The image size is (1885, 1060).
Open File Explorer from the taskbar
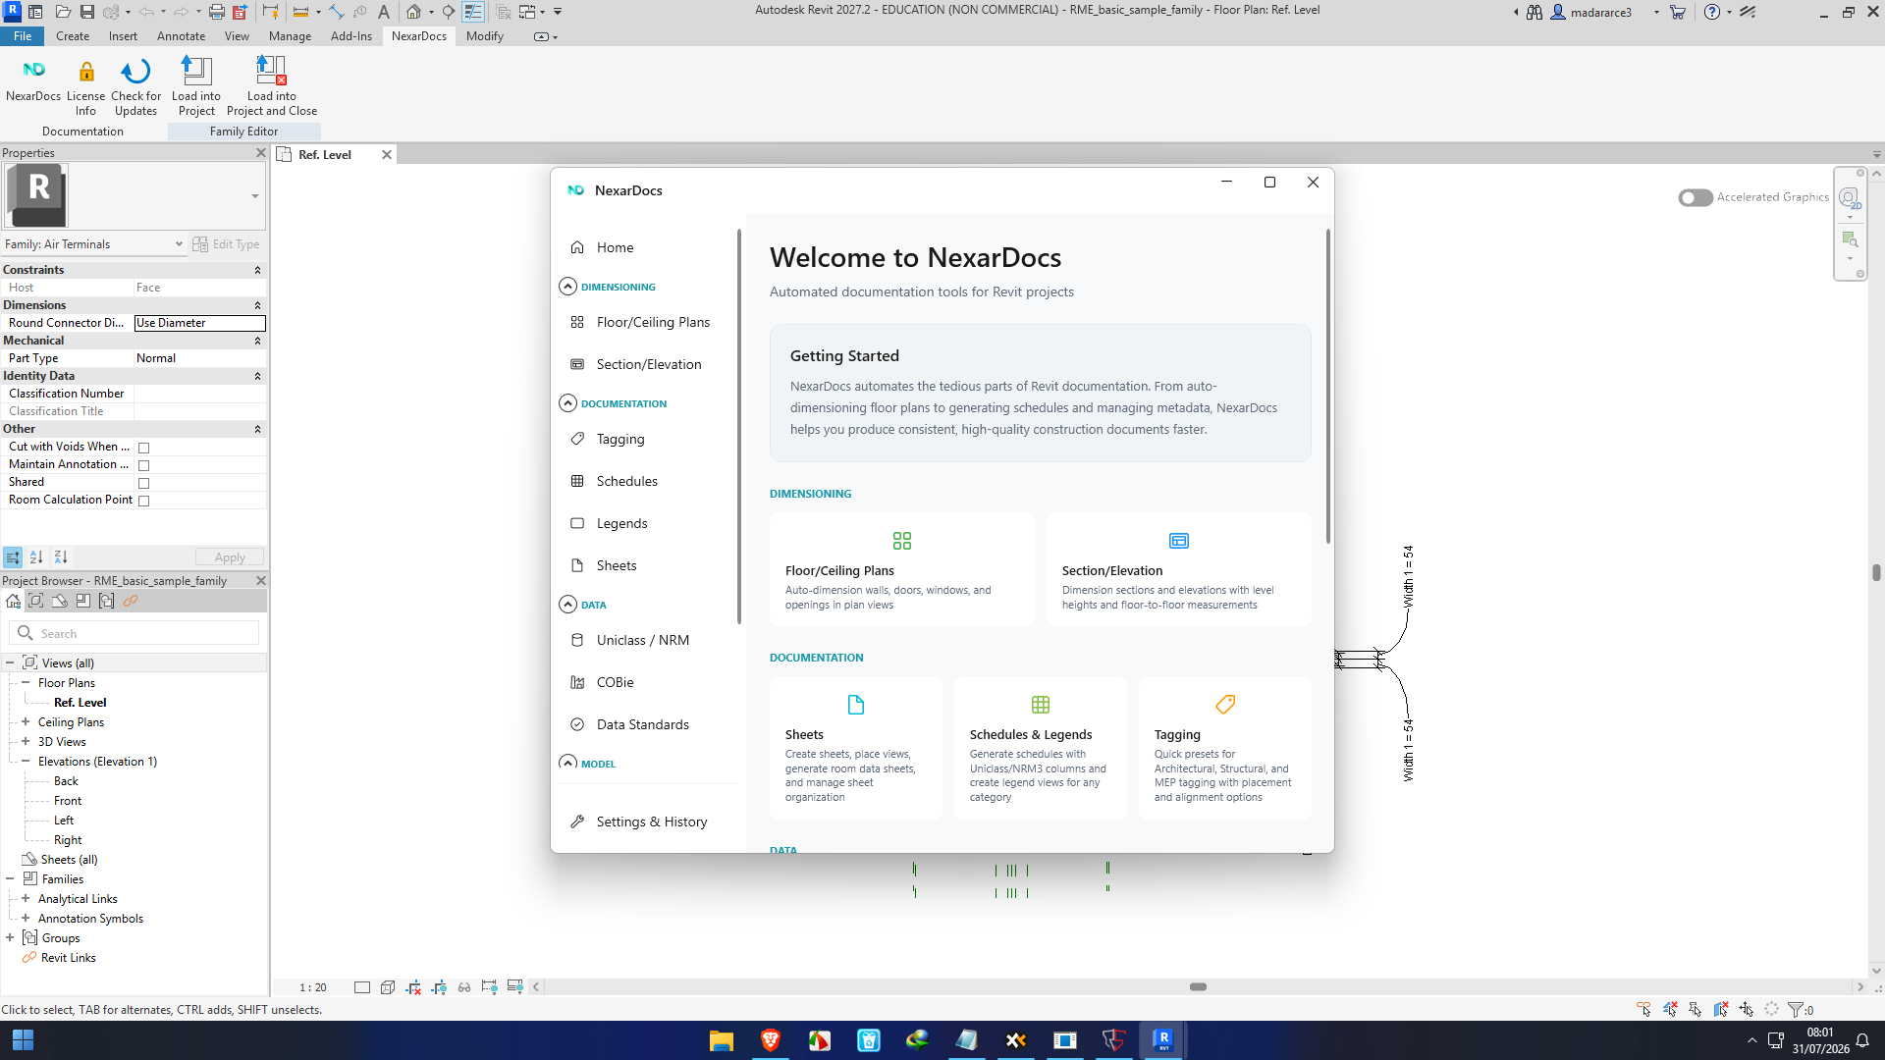point(722,1040)
